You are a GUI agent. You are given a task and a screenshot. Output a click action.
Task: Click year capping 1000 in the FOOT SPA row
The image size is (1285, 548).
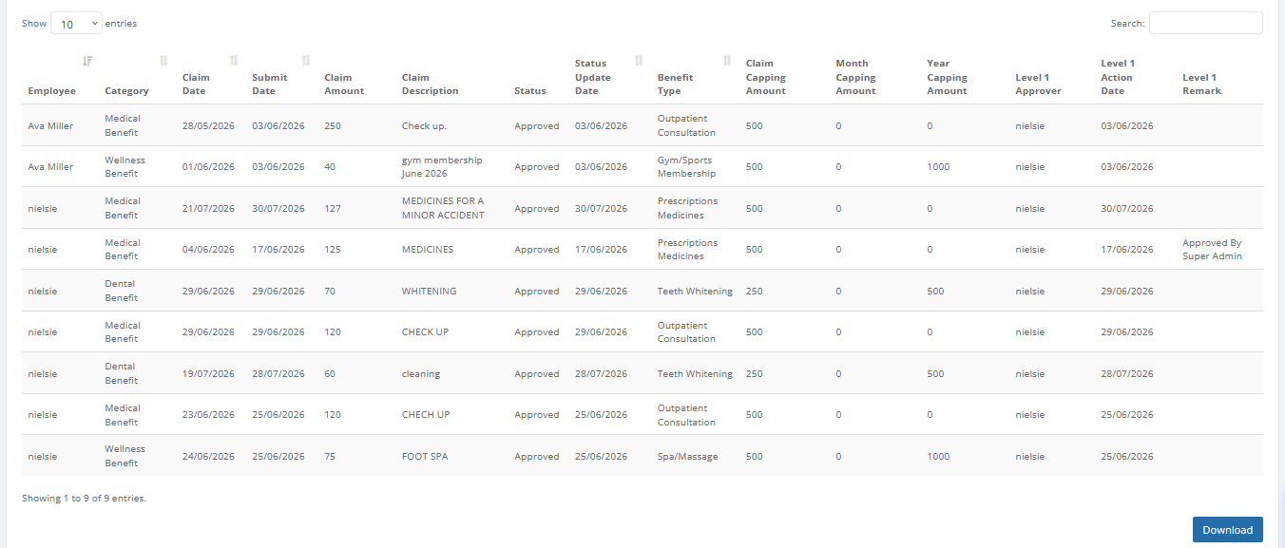coord(938,457)
